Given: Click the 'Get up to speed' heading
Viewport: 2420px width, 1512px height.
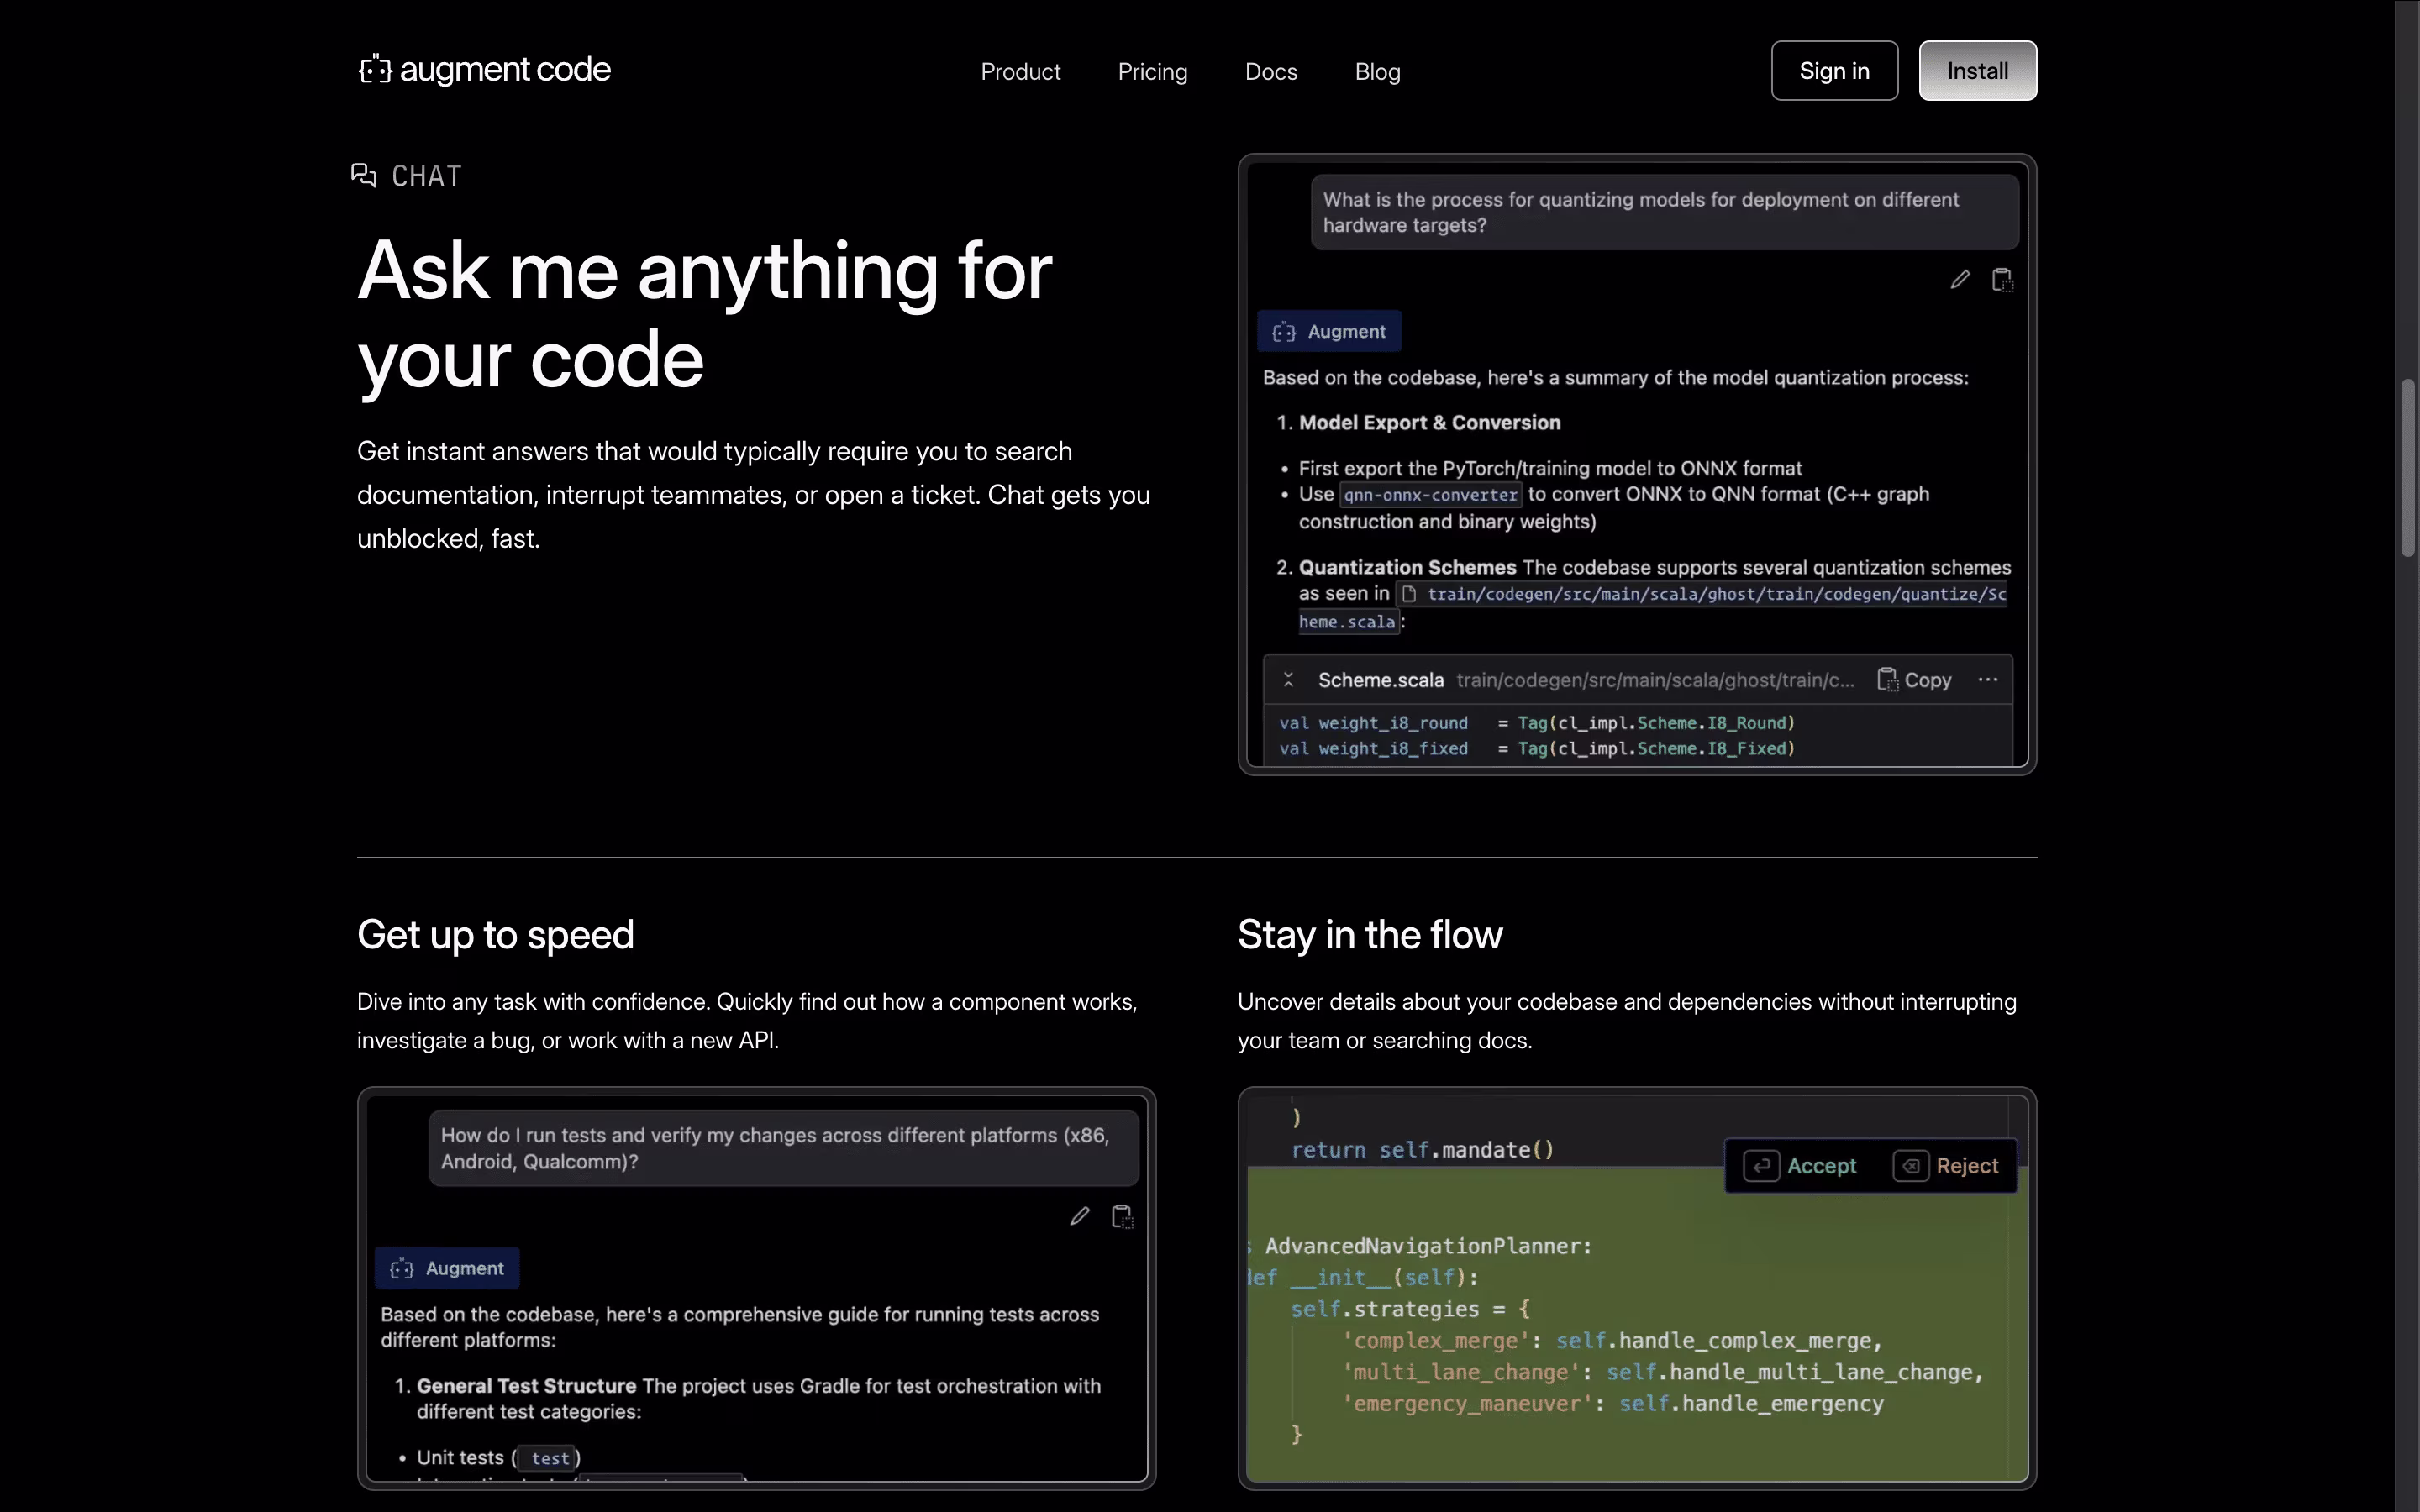Looking at the screenshot, I should [495, 935].
